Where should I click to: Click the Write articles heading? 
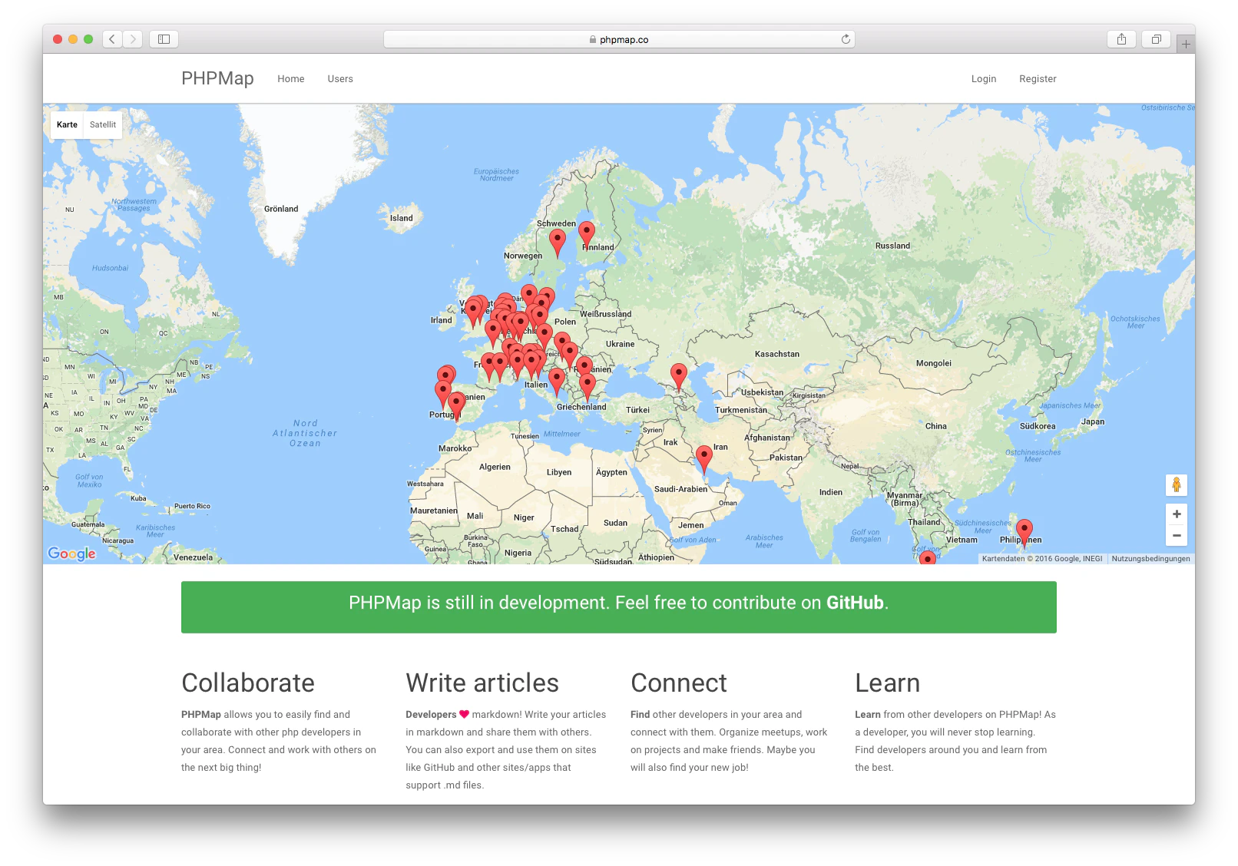pos(482,683)
